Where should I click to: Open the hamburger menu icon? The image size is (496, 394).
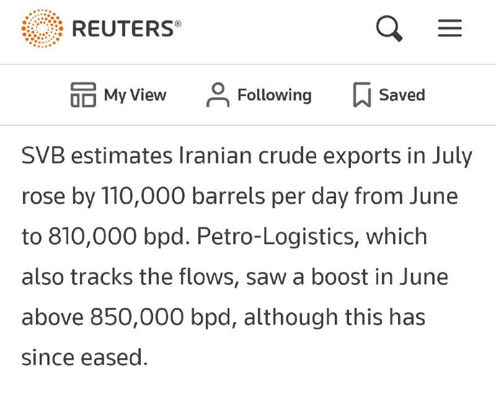[450, 28]
